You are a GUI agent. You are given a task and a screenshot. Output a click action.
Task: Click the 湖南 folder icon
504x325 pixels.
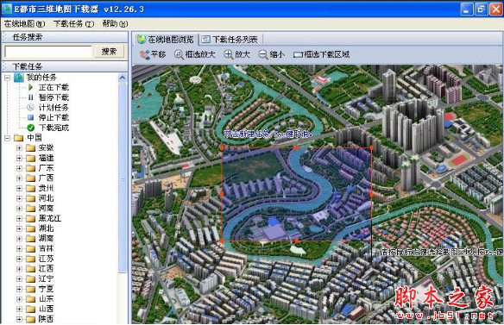point(30,239)
